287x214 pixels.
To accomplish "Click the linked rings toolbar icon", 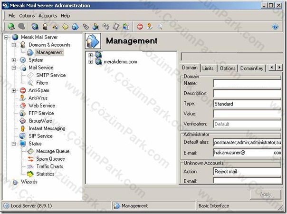I will point(86,27).
